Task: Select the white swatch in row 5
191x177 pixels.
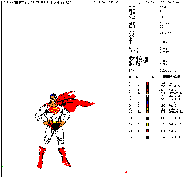Action: 147,96
